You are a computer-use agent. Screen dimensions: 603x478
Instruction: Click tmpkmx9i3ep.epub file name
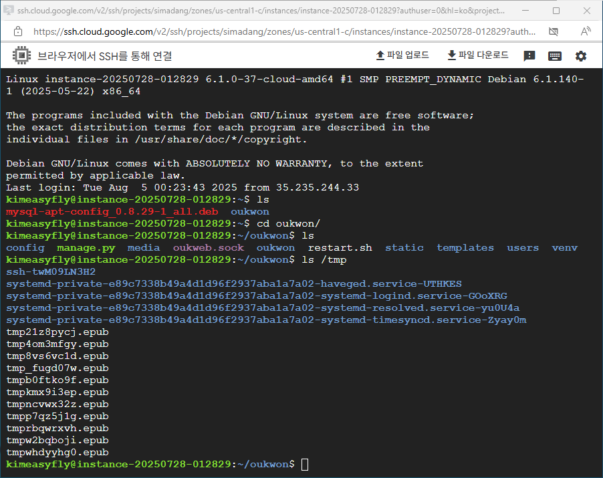click(57, 392)
